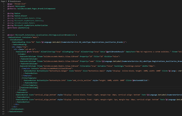Click Registrations_Auxiliaries_Brands in the heading text
The image size is (182, 116).
[107, 42]
